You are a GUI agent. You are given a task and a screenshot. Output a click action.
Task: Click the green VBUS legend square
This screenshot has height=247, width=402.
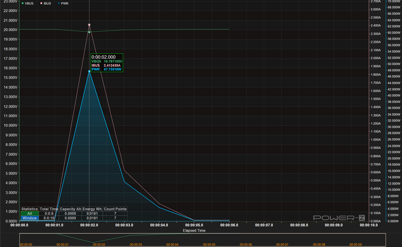click(23, 3)
